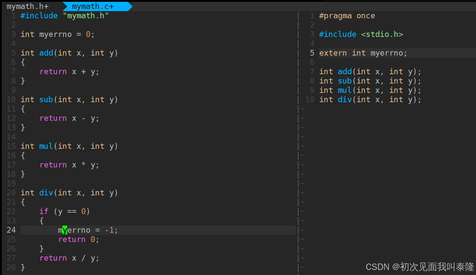The width and height of the screenshot is (476, 275).
Task: Click line number 19 in left pane
Action: pyautogui.click(x=11, y=184)
